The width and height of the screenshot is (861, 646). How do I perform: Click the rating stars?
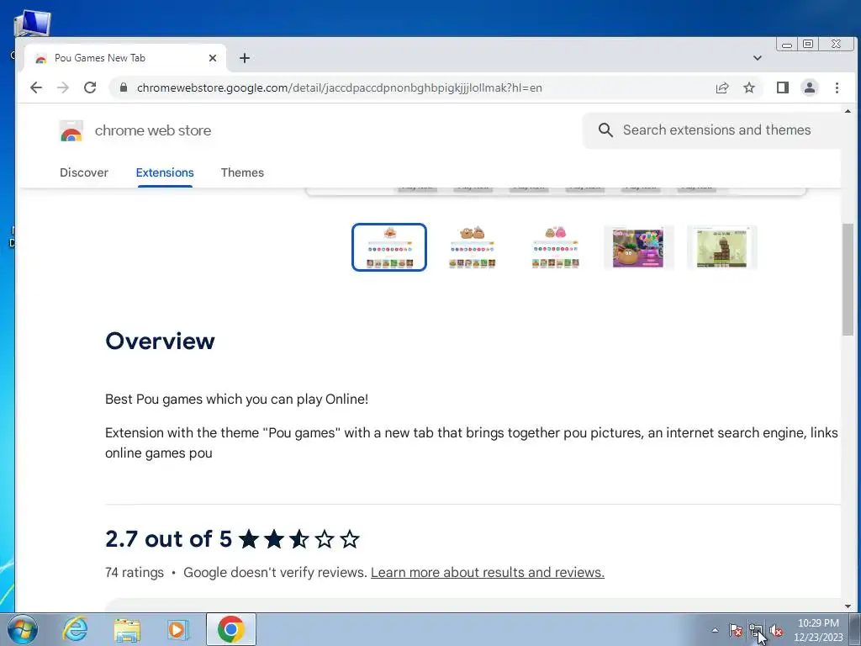pyautogui.click(x=299, y=539)
